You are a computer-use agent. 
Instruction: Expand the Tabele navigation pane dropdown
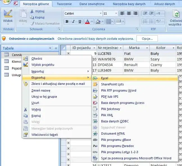pyautogui.click(x=50, y=48)
